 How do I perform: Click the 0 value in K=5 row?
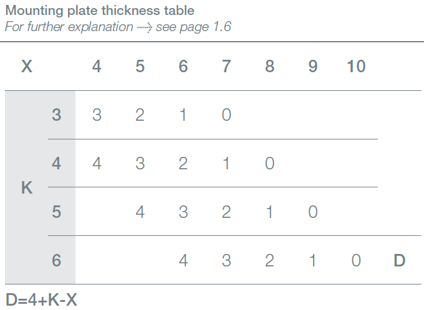pyautogui.click(x=312, y=212)
